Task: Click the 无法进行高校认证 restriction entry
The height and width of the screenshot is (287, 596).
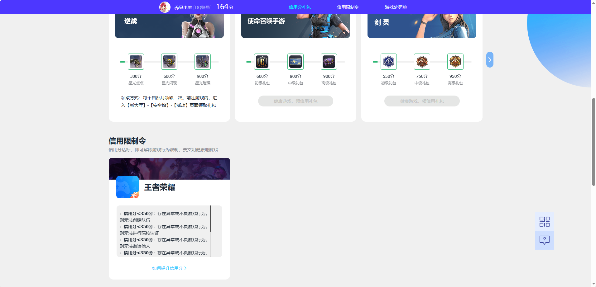Action: (163, 230)
